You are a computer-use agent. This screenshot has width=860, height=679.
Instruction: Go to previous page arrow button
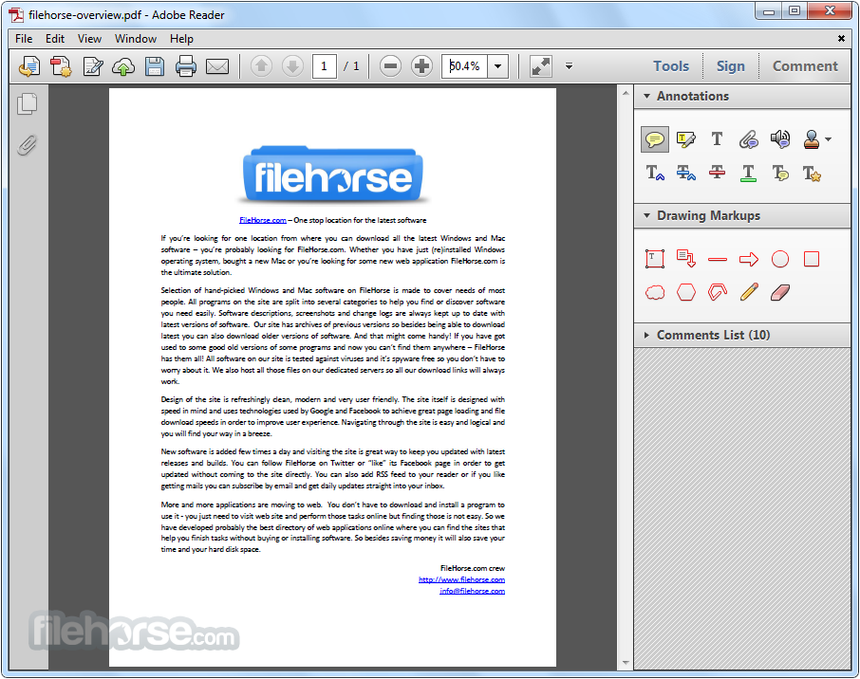(262, 66)
